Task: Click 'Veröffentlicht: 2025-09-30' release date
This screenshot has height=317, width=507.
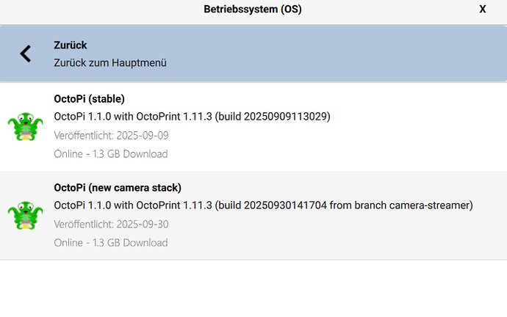Action: pyautogui.click(x=112, y=224)
